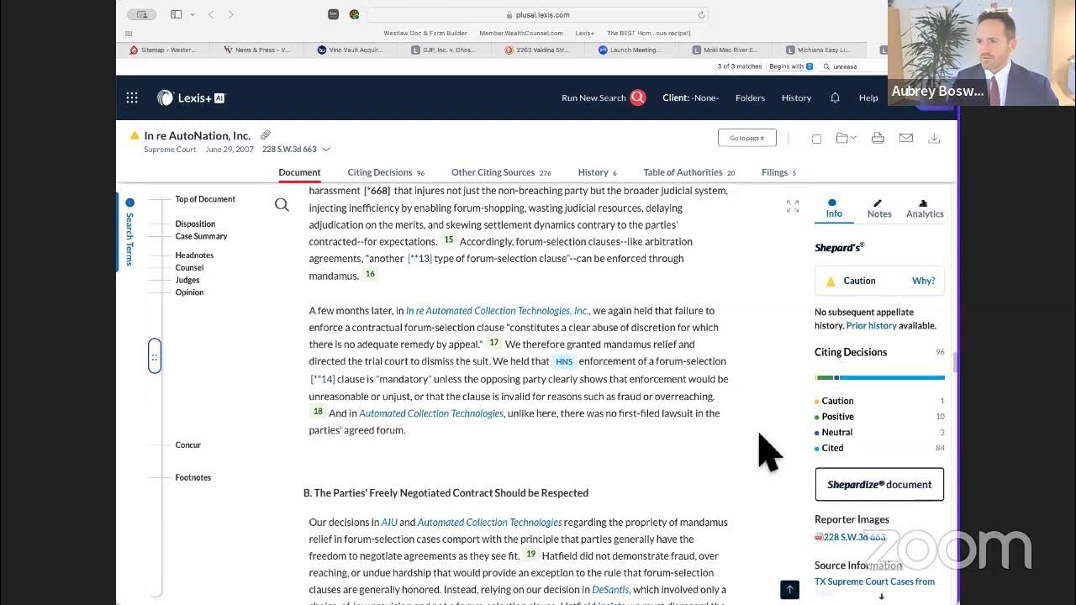Click the red search magnifier icon
Image resolution: width=1076 pixels, height=605 pixels.
click(638, 97)
